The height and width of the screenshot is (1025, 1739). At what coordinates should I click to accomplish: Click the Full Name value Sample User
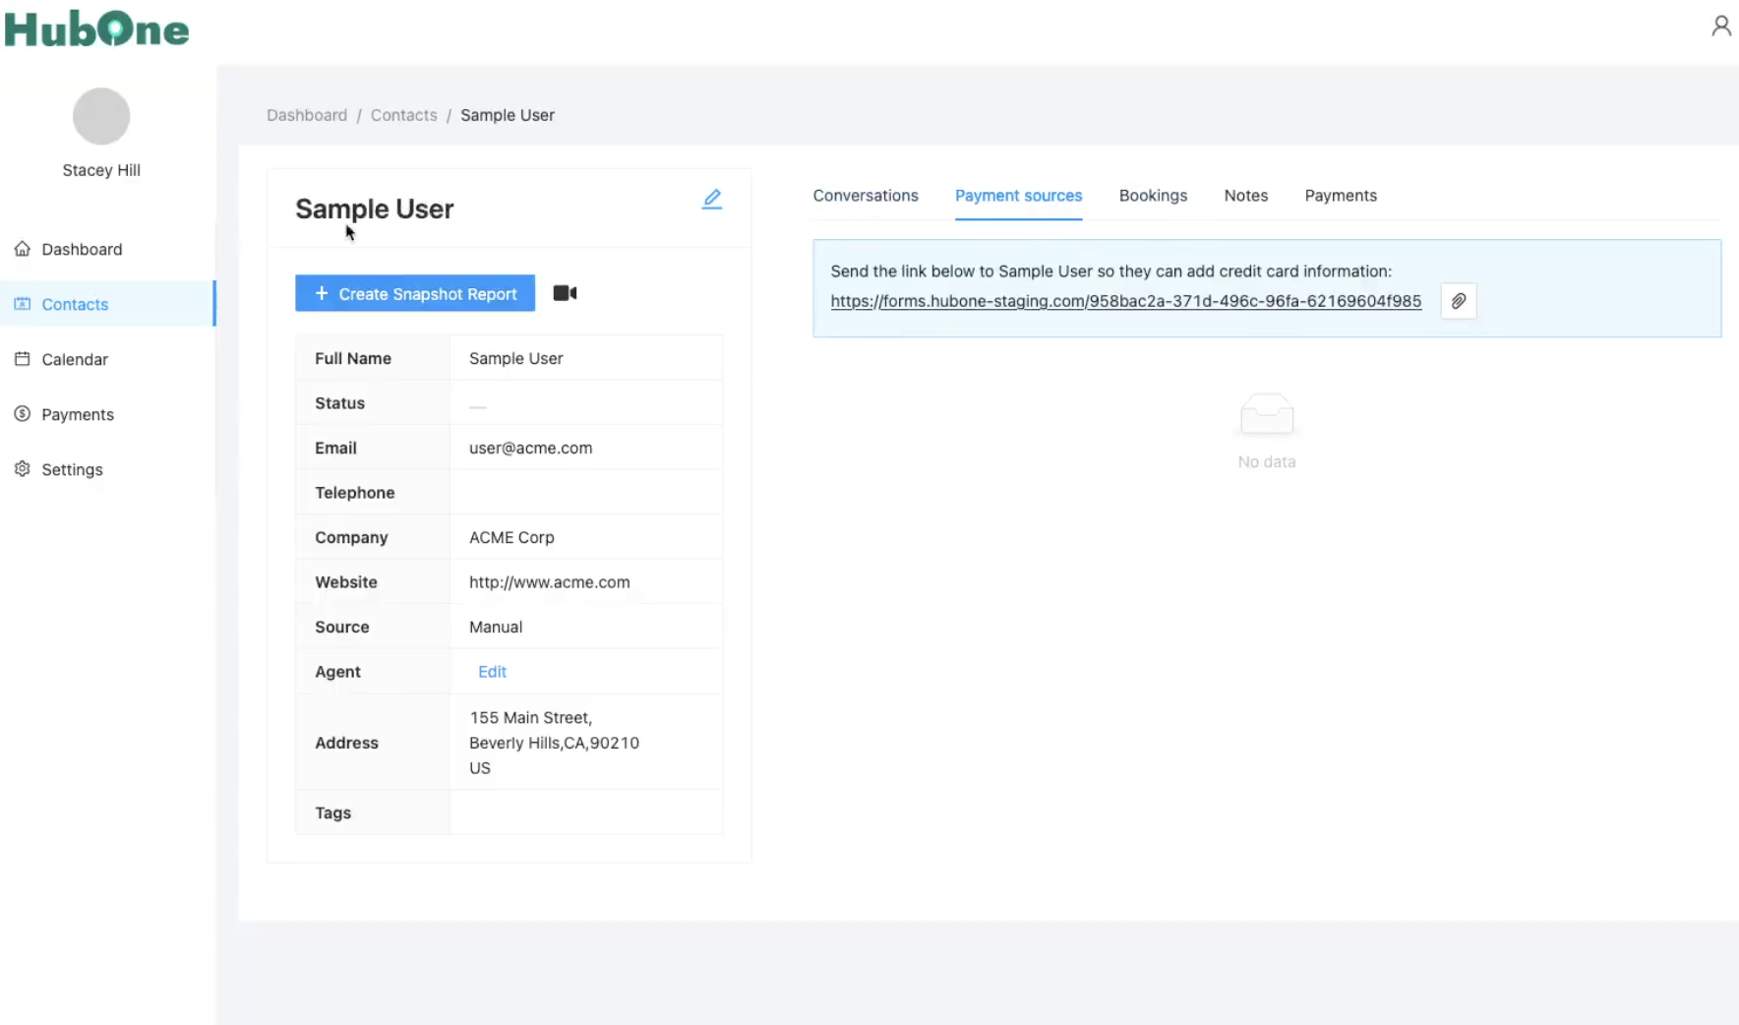point(516,358)
